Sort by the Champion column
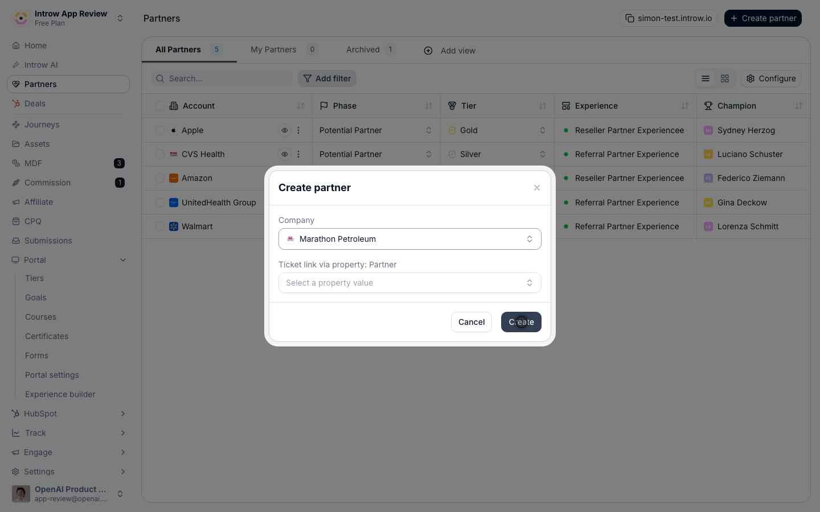The width and height of the screenshot is (820, 512). pos(799,106)
